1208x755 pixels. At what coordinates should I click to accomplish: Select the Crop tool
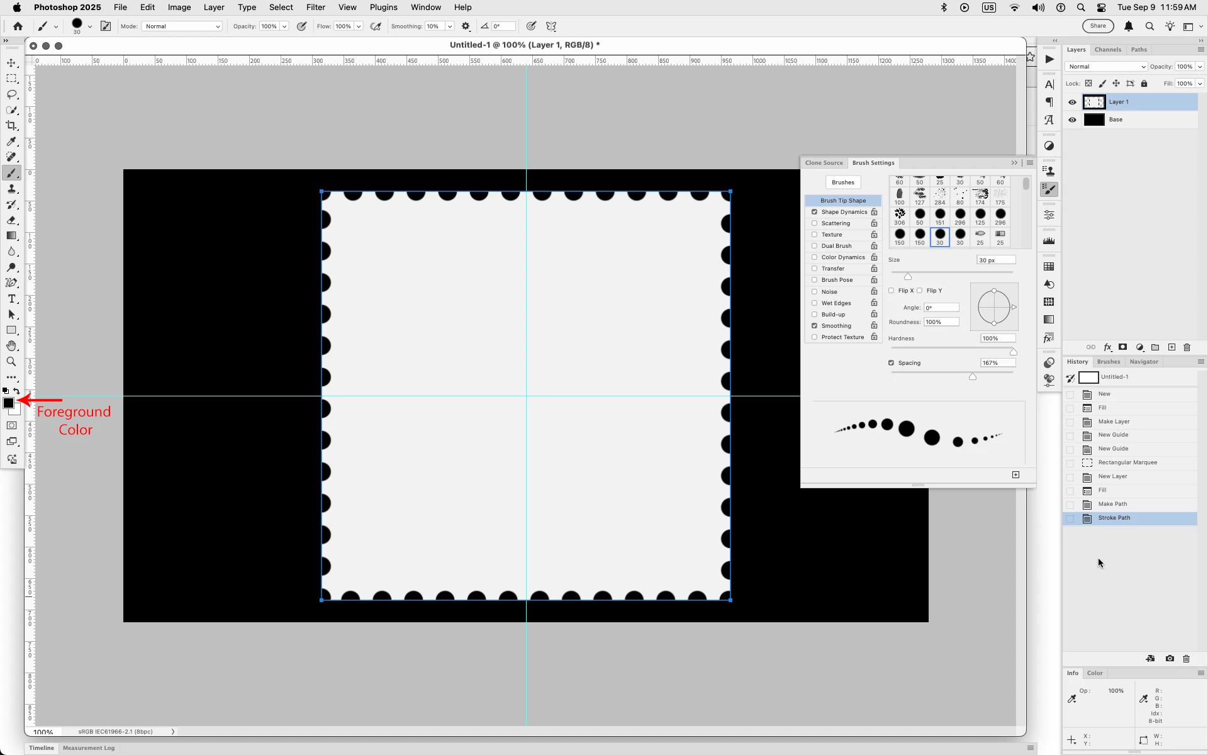pyautogui.click(x=11, y=126)
